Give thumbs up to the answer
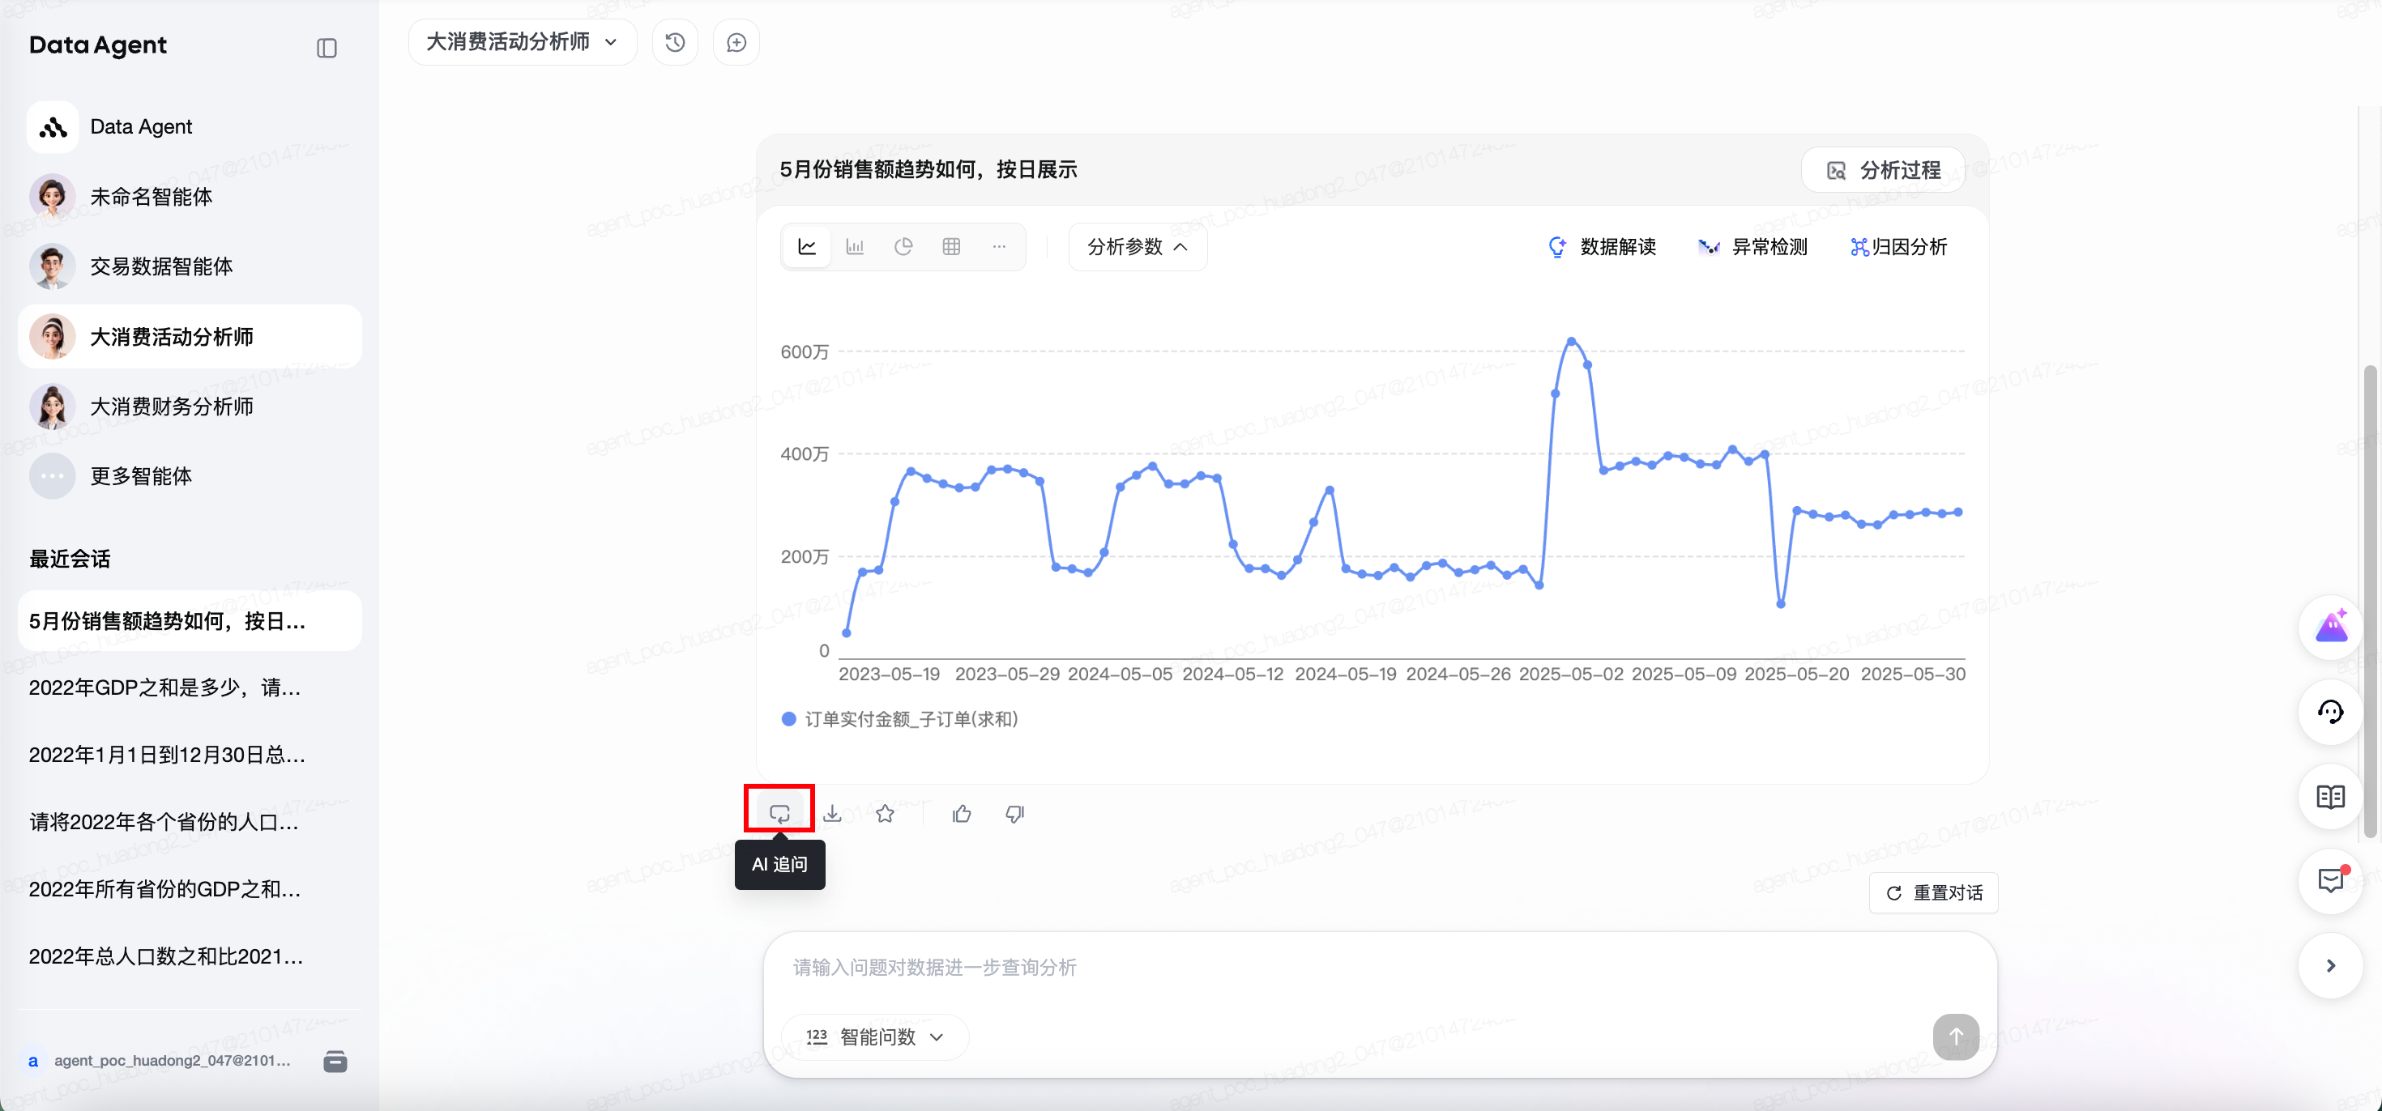The image size is (2382, 1111). (962, 813)
